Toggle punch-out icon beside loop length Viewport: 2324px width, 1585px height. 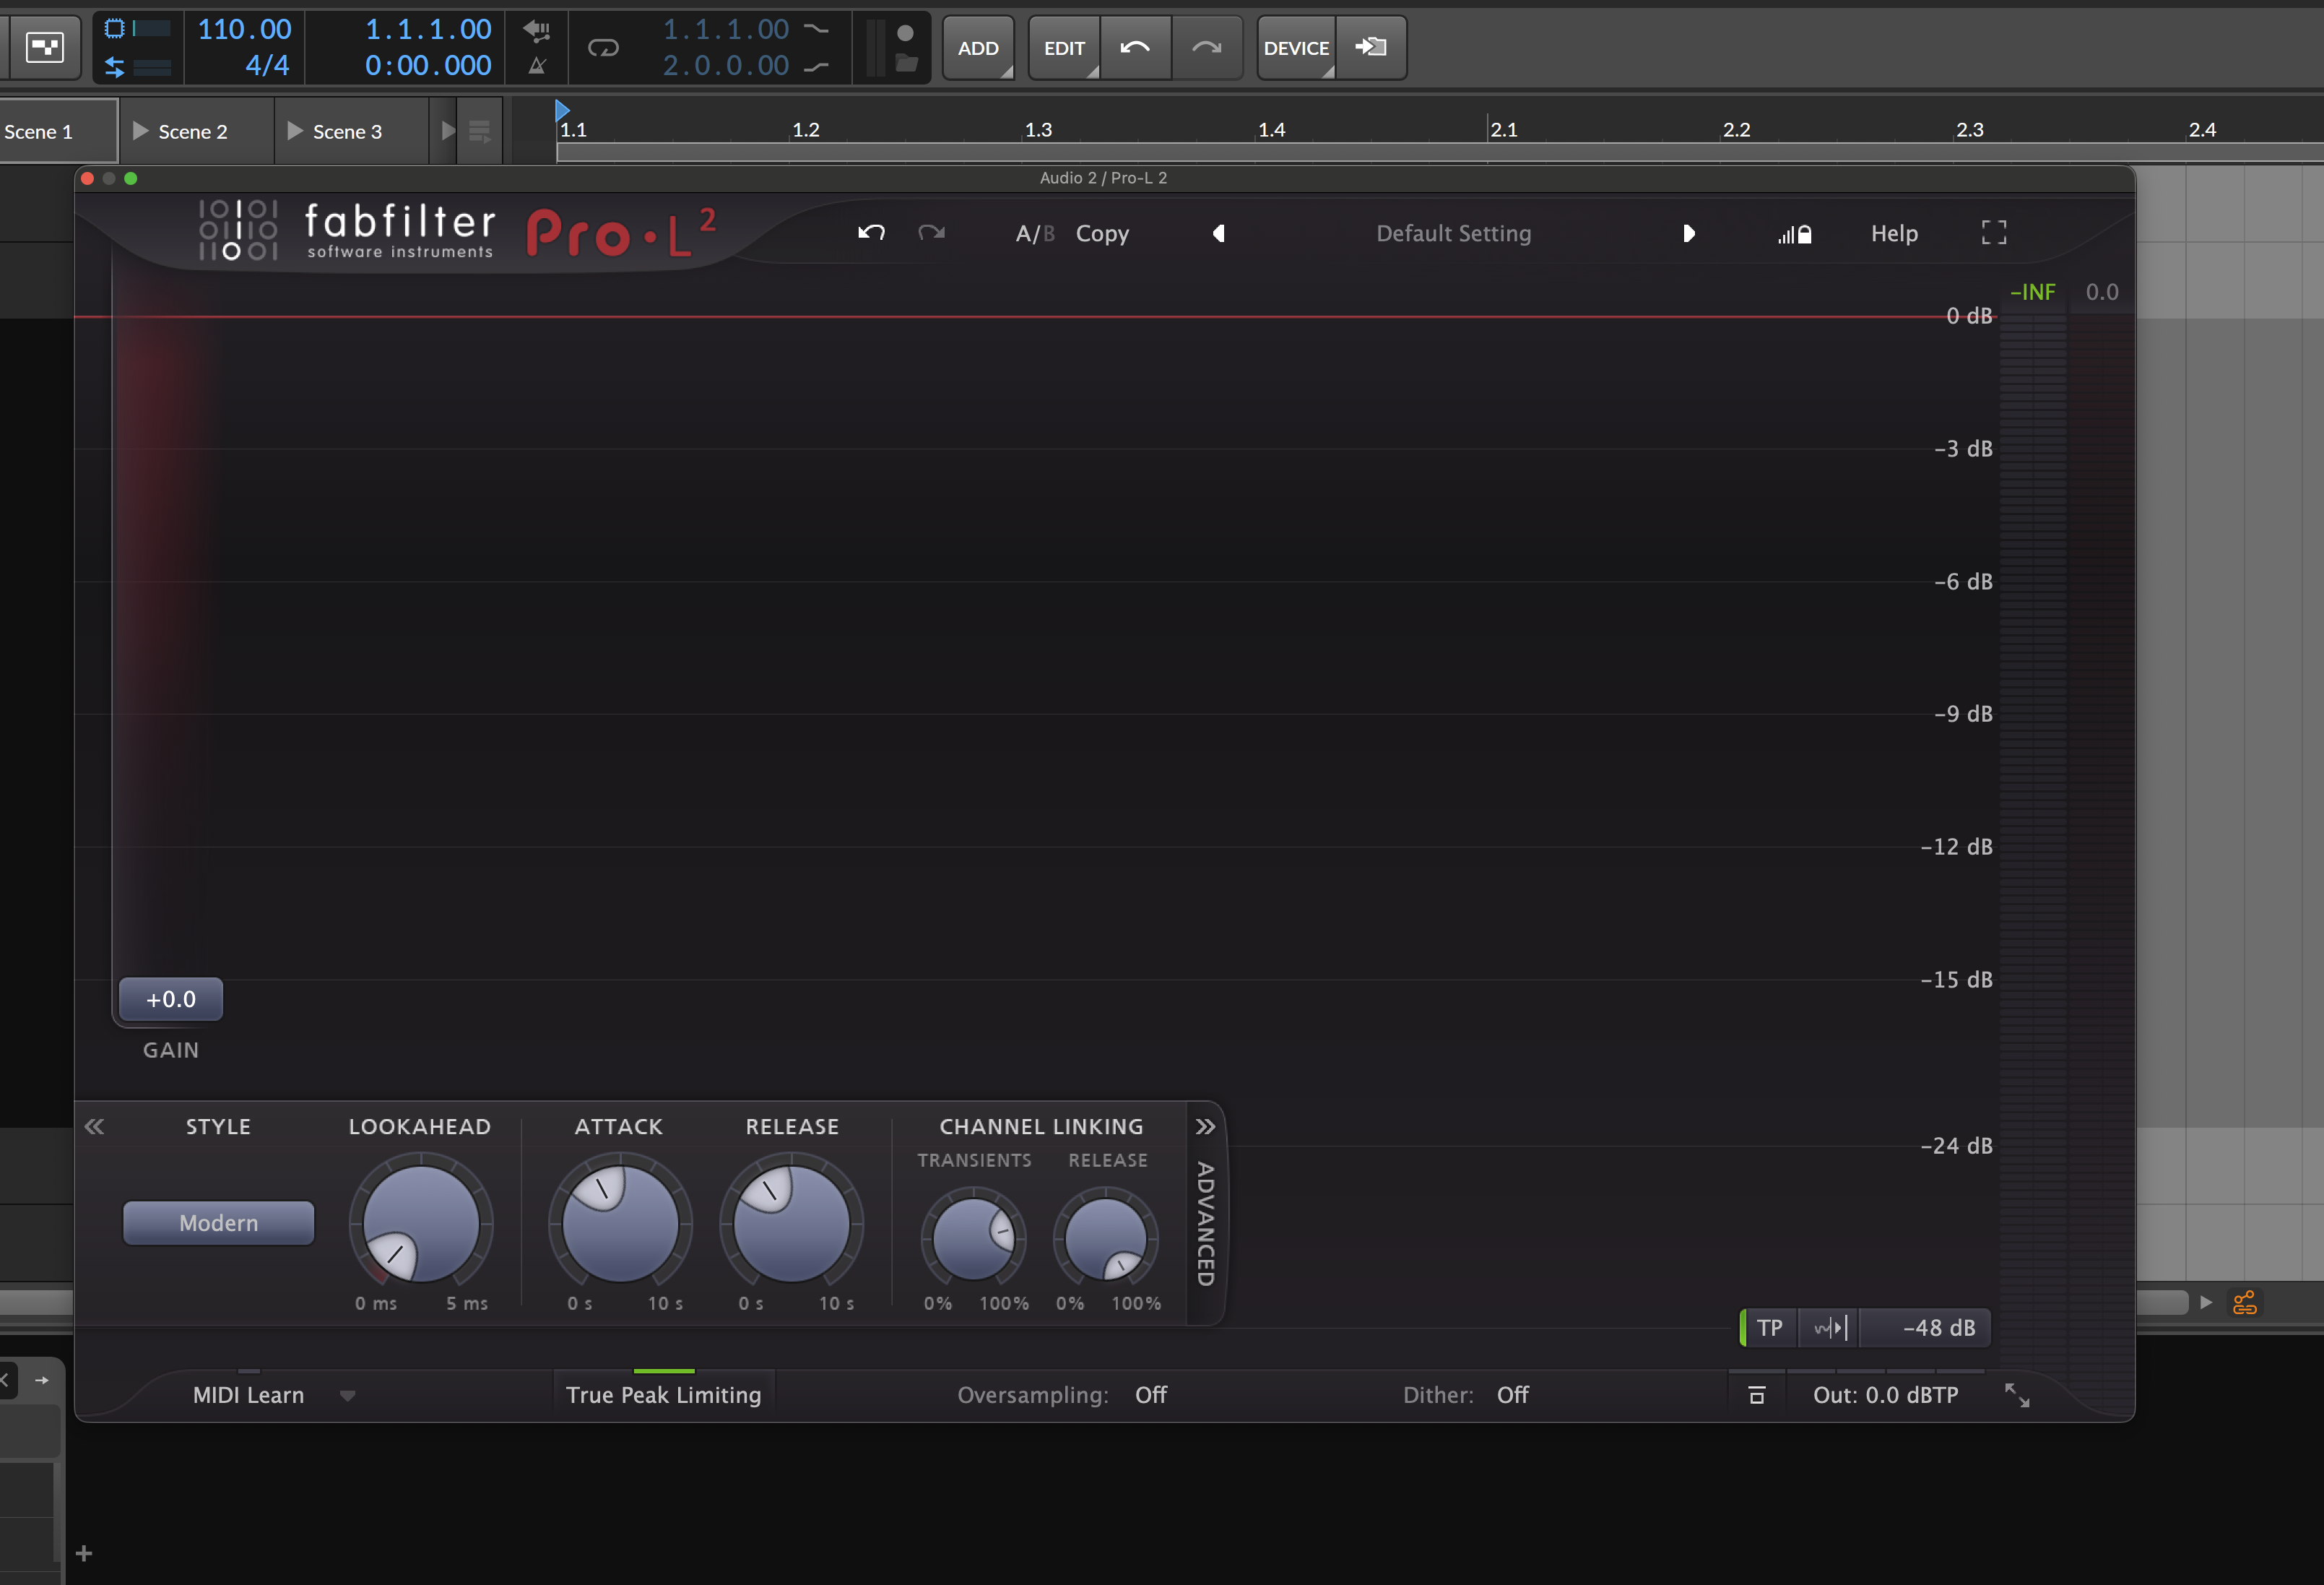point(817,66)
